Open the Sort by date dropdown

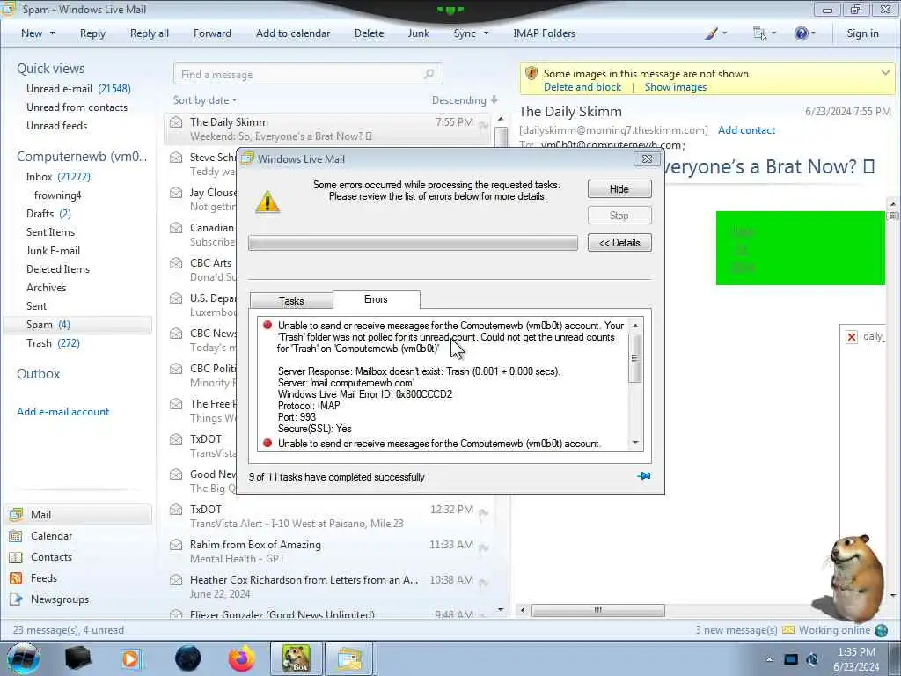[x=205, y=100]
